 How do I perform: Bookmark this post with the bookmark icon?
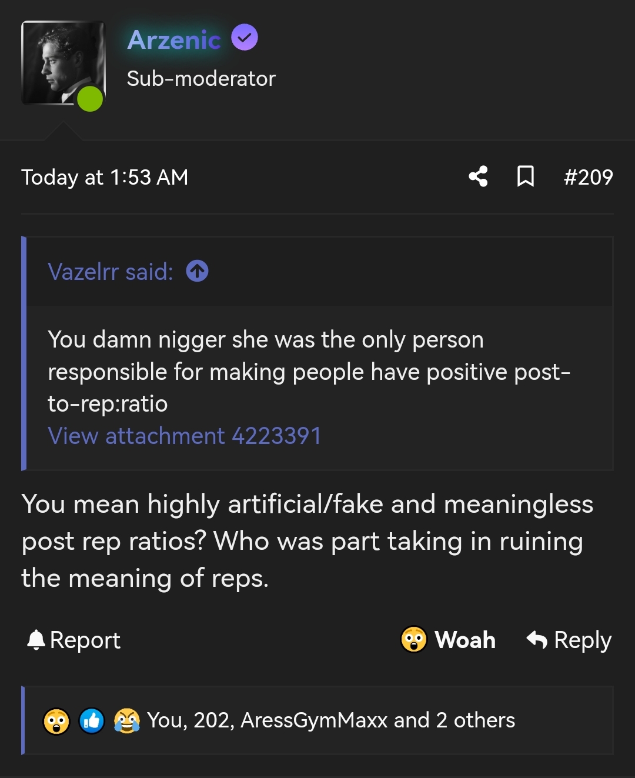(525, 176)
